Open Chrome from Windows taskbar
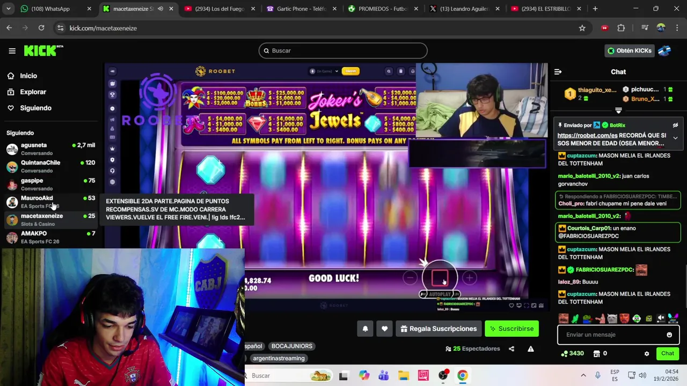This screenshot has width=687, height=386. coord(462,375)
